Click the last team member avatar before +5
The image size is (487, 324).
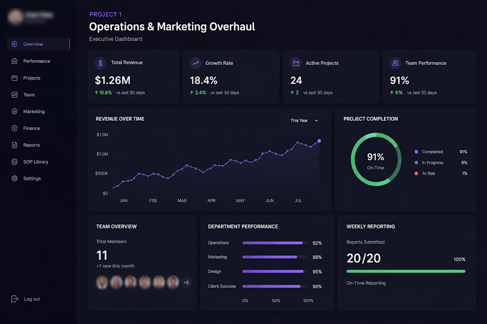[x=173, y=282]
